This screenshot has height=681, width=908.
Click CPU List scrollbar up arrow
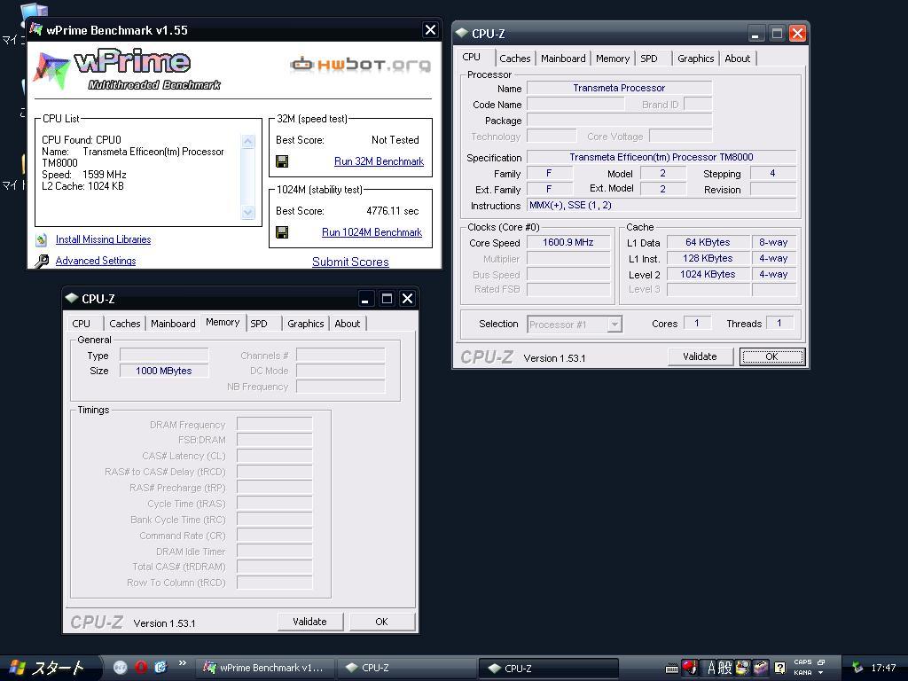pyautogui.click(x=248, y=142)
